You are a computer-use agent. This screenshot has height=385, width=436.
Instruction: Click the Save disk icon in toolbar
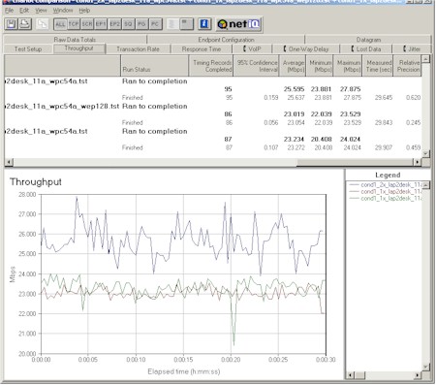click(12, 24)
